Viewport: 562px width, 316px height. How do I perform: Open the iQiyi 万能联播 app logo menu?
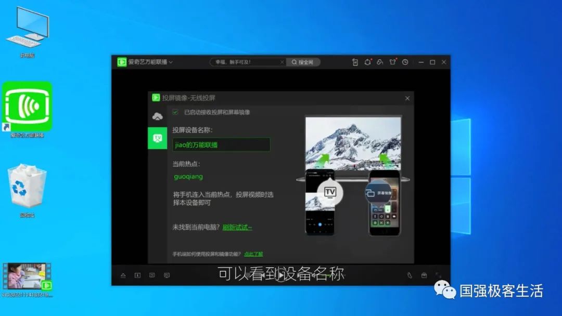coord(122,62)
